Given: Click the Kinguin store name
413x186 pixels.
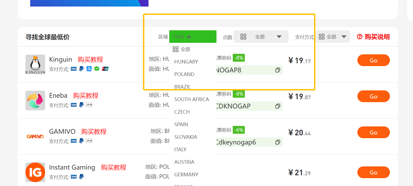Looking at the screenshot, I should click(61, 60).
